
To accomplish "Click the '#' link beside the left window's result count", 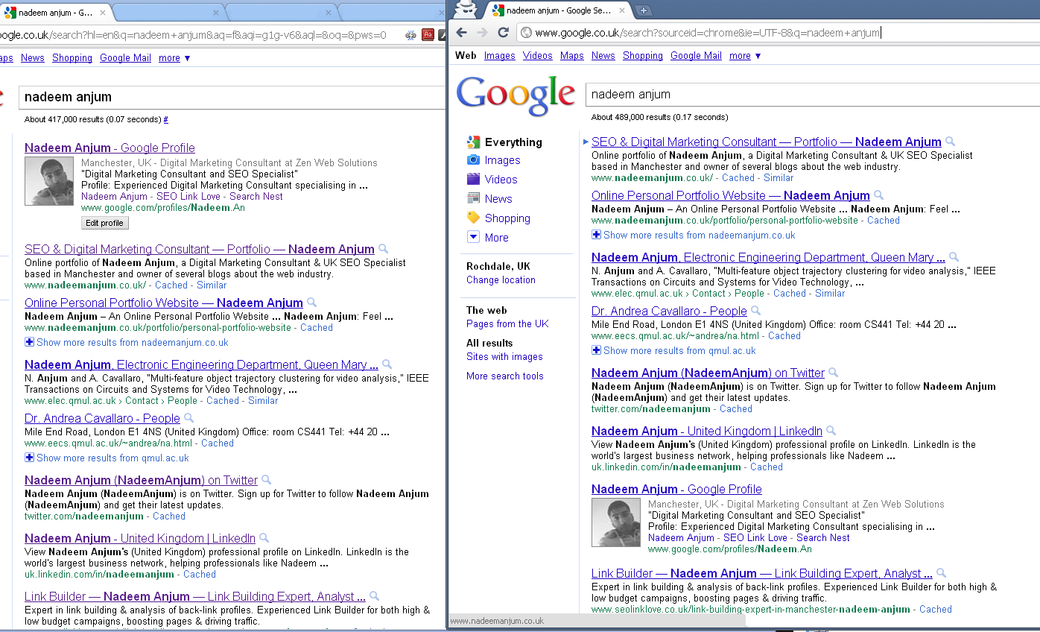I will click(165, 119).
